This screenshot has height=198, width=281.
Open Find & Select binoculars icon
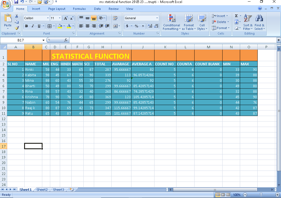pos(259,22)
